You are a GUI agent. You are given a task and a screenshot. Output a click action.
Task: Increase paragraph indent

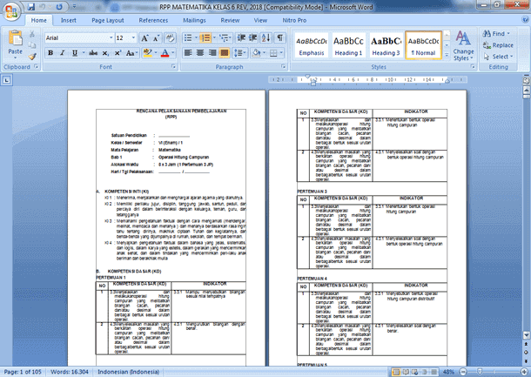click(x=253, y=38)
